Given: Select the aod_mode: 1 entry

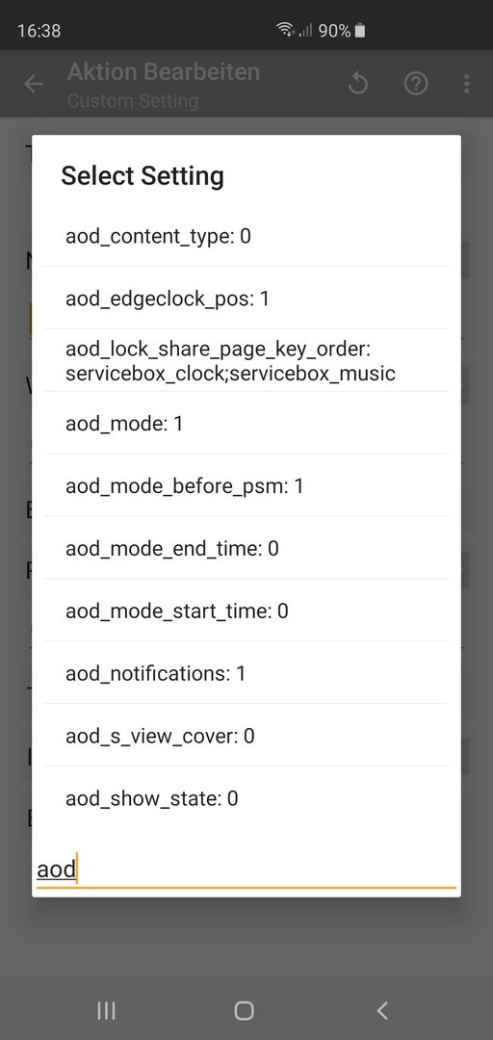Looking at the screenshot, I should pos(246,423).
